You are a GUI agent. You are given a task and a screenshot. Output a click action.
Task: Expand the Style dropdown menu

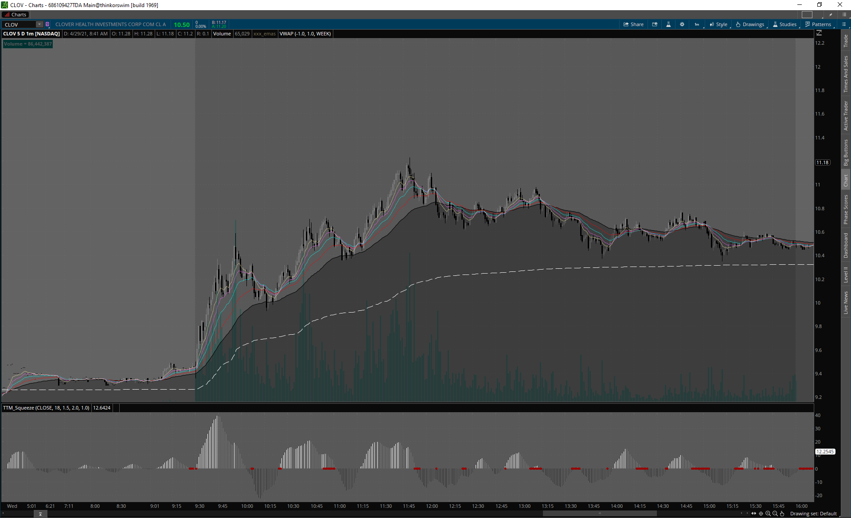(718, 24)
